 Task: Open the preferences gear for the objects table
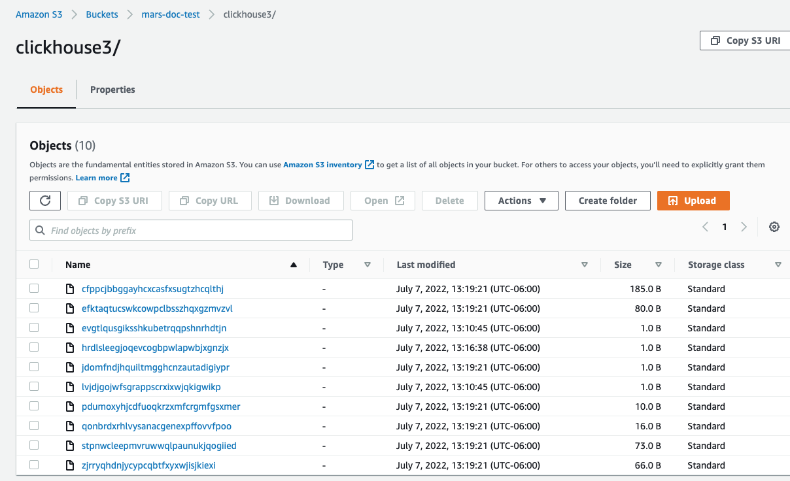(x=774, y=227)
